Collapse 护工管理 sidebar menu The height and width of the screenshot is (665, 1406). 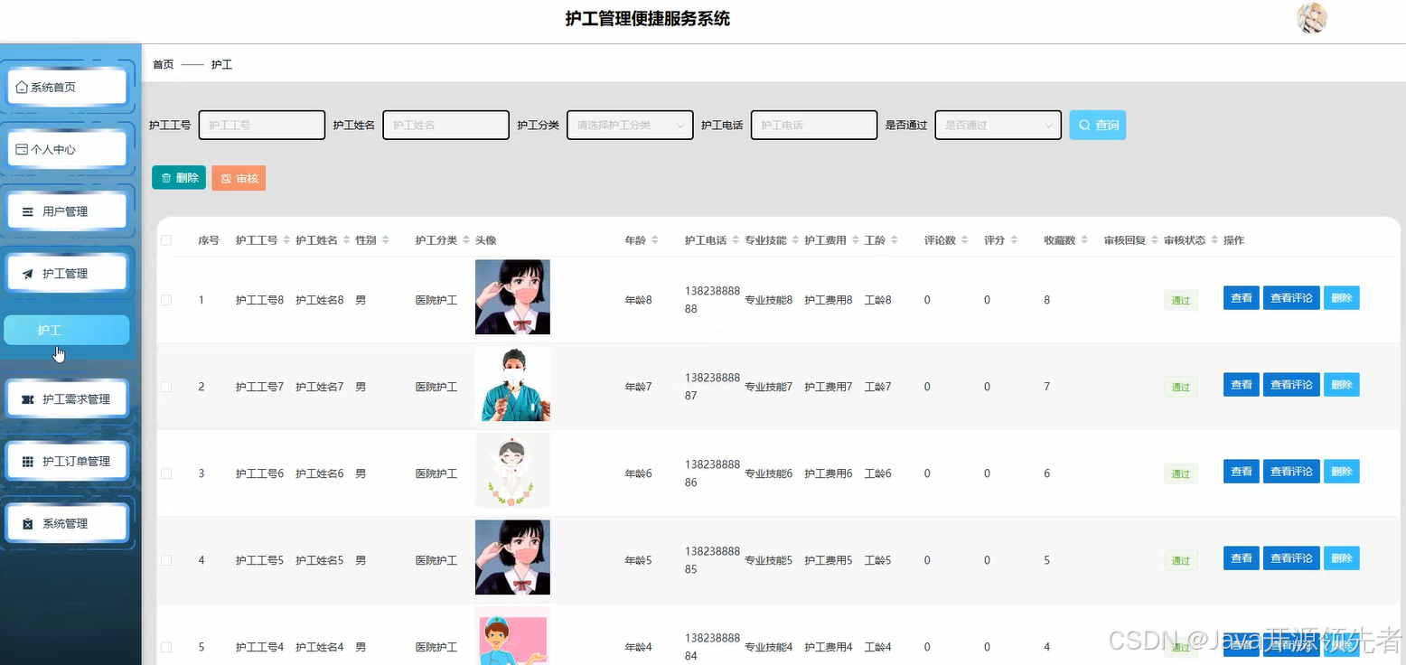pos(67,274)
